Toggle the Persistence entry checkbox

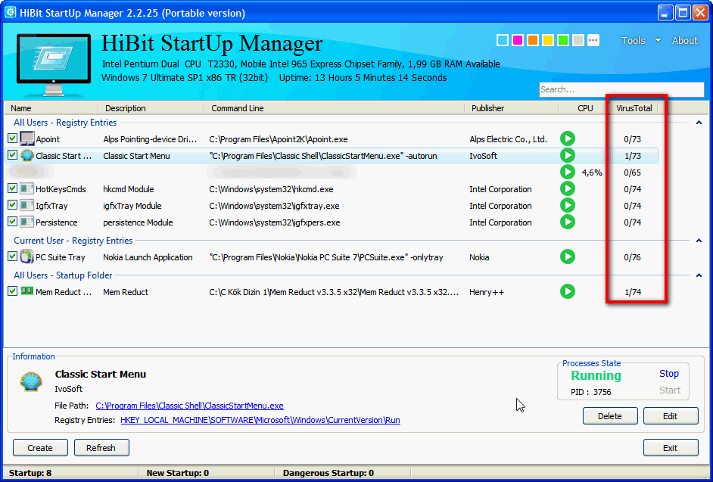(x=12, y=222)
